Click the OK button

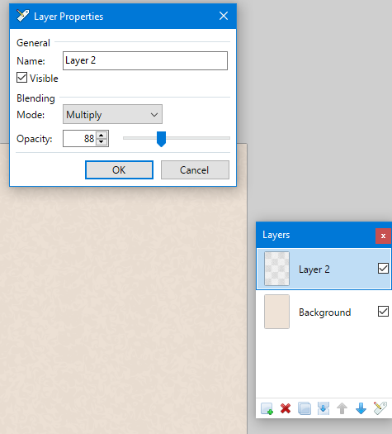pyautogui.click(x=119, y=170)
